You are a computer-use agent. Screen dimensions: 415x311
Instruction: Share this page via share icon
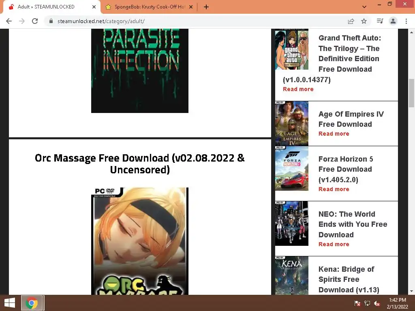click(351, 21)
